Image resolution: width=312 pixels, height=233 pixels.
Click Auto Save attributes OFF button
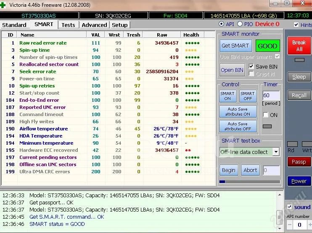pyautogui.click(x=238, y=126)
